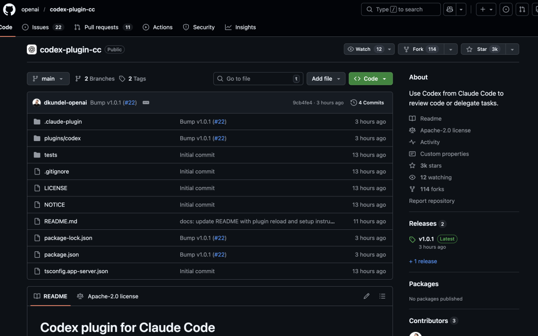Click the pencil icon to edit README
The image size is (538, 336).
pos(367,296)
